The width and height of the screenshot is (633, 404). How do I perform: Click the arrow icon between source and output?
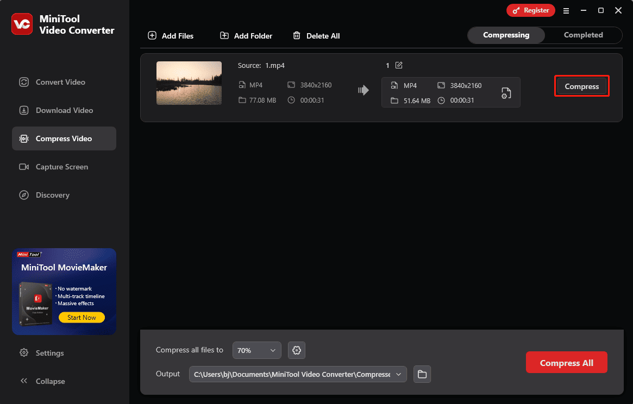363,90
